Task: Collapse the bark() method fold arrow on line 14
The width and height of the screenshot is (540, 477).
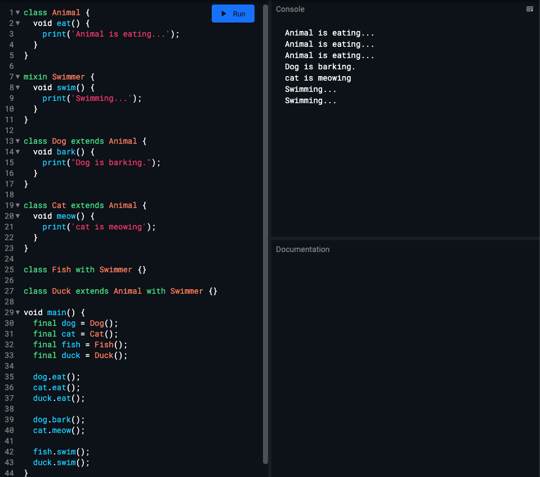Action: click(17, 152)
